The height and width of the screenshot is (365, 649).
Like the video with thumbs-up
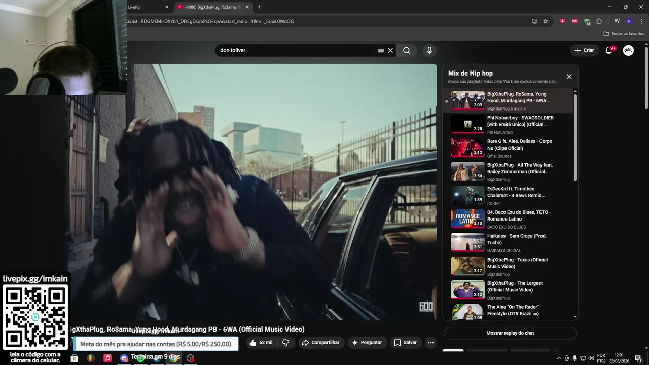pos(261,343)
